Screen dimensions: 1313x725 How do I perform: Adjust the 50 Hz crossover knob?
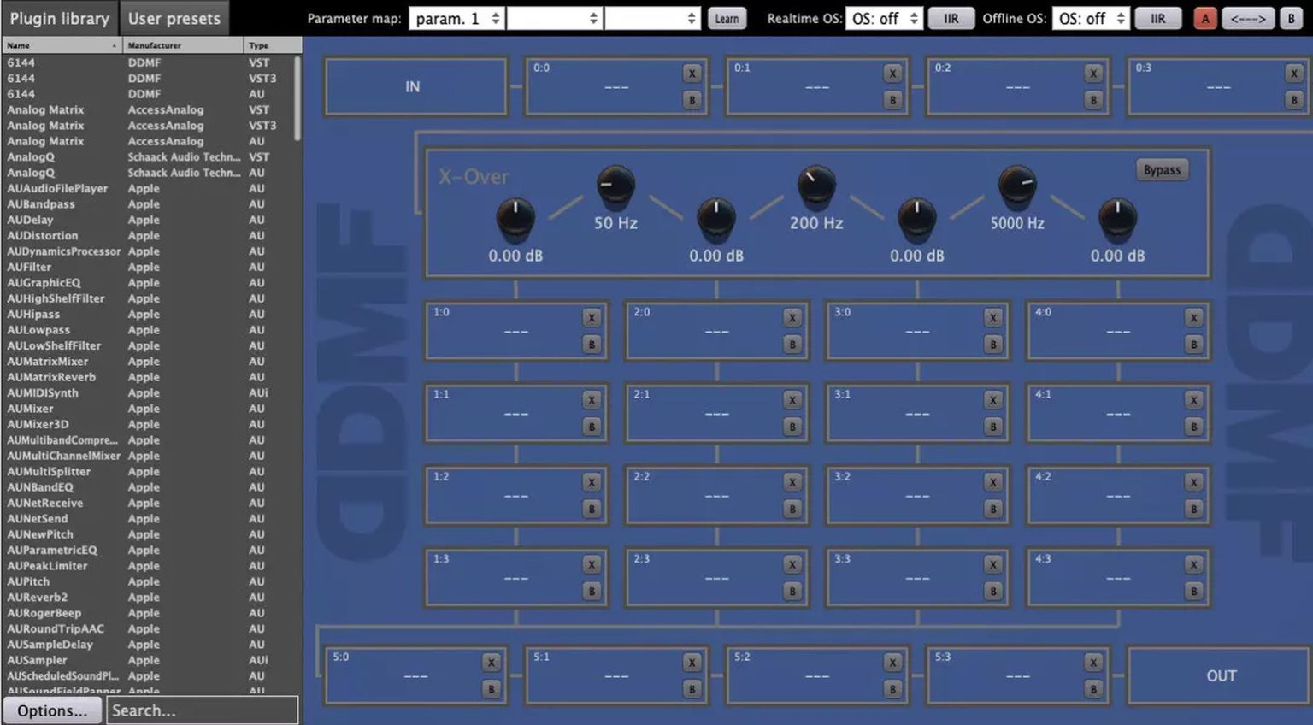[x=615, y=186]
